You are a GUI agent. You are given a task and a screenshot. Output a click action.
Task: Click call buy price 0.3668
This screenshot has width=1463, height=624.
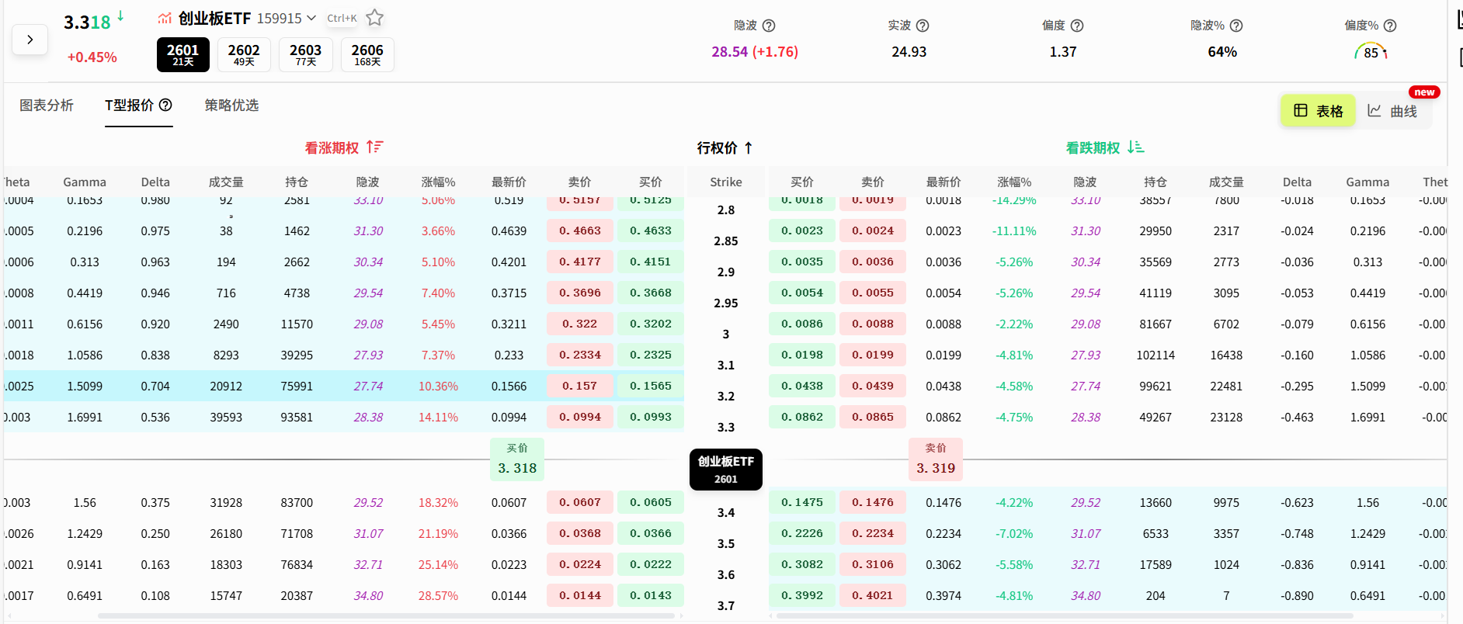[x=651, y=293]
